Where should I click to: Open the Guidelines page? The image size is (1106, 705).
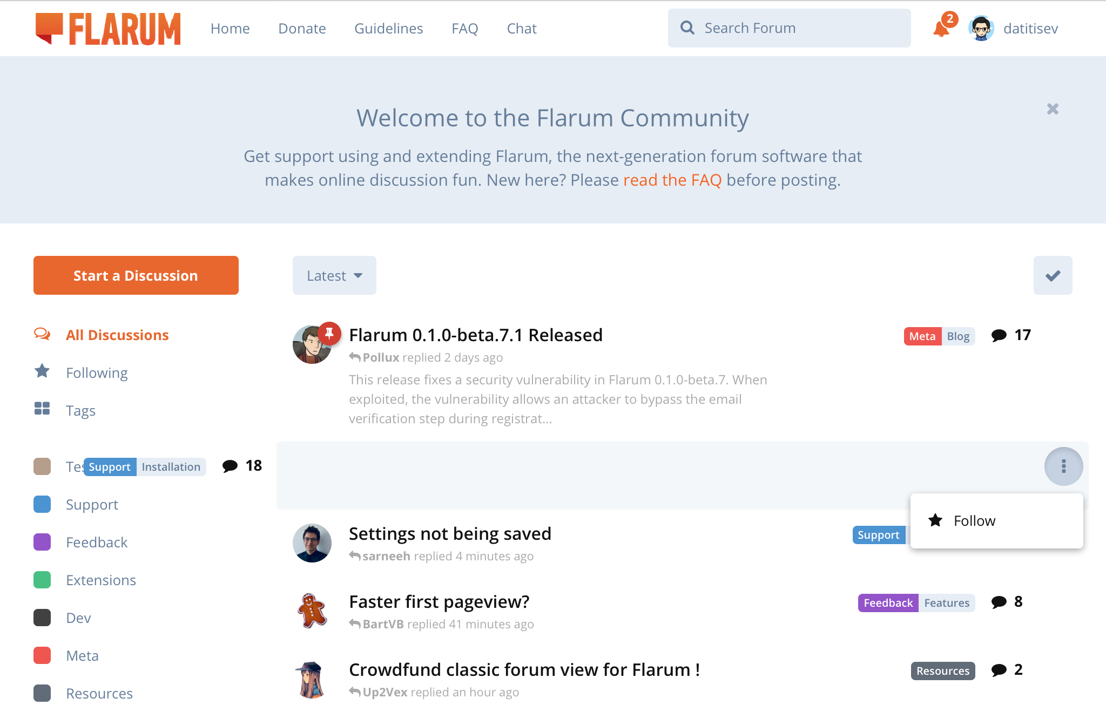point(389,29)
